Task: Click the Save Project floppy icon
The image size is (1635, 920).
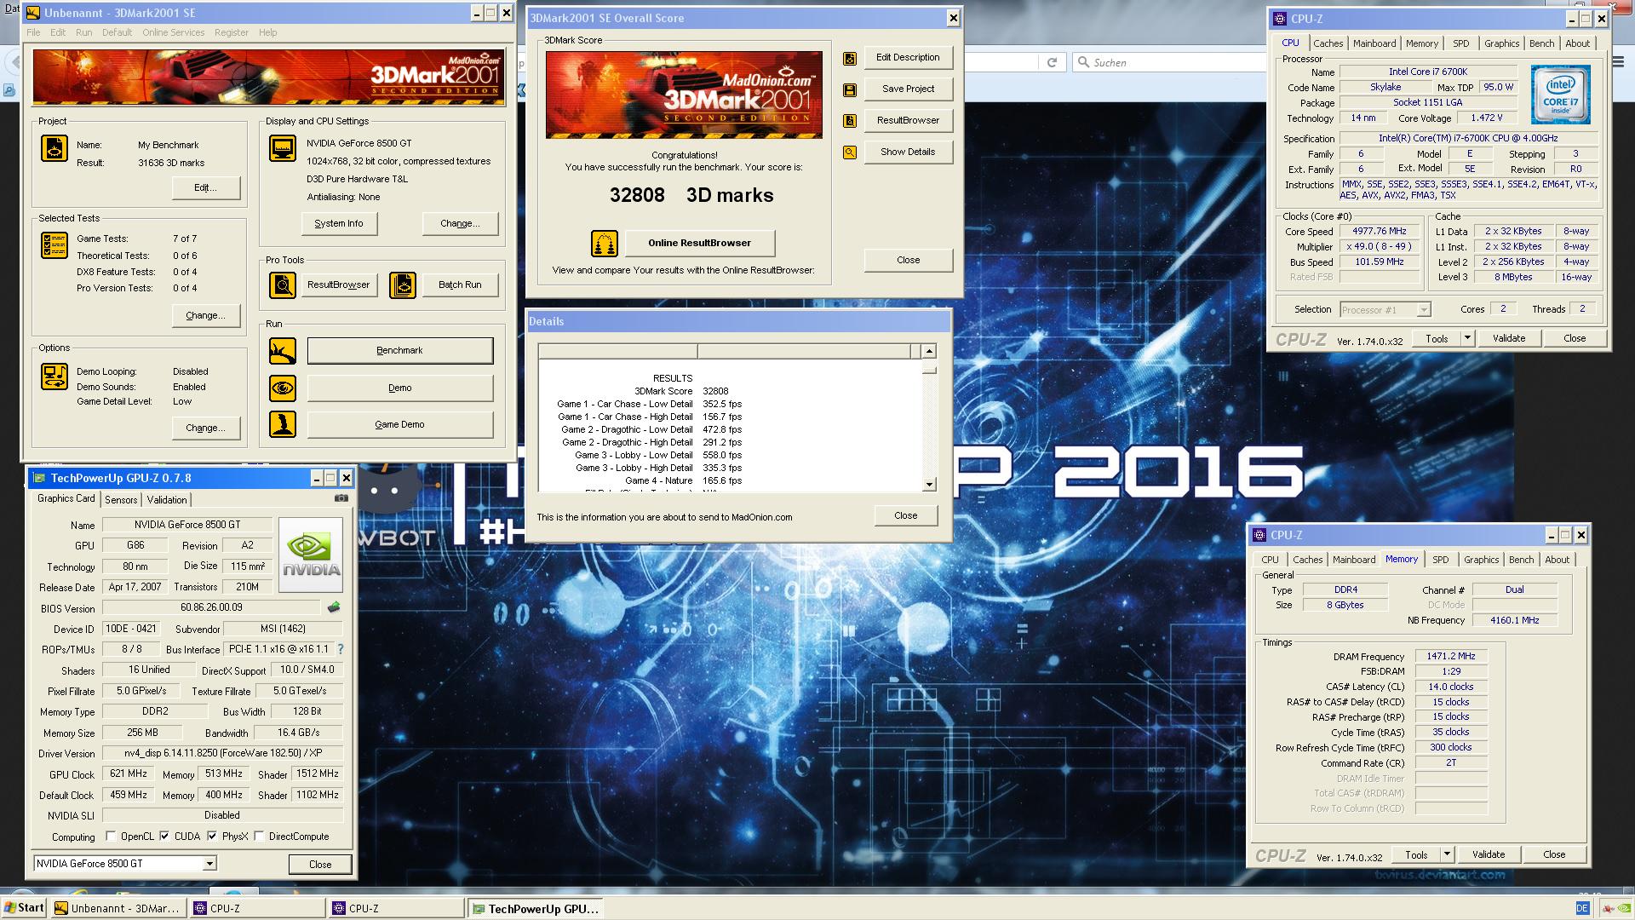Action: tap(850, 89)
